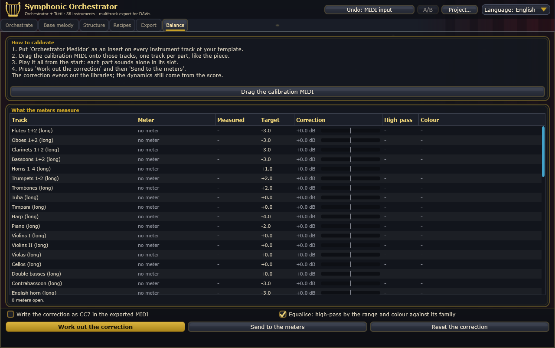
Task: Click the Harp target value -4.0
Action: [266, 217]
